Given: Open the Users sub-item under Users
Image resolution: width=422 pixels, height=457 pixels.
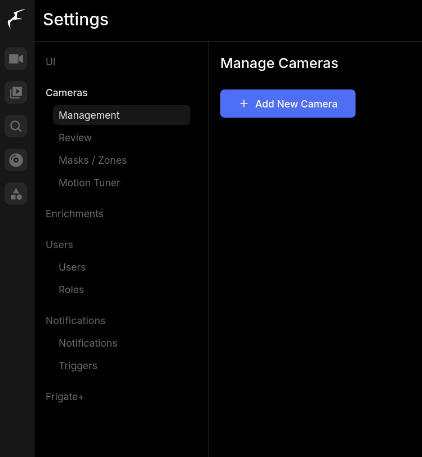Looking at the screenshot, I should point(72,267).
